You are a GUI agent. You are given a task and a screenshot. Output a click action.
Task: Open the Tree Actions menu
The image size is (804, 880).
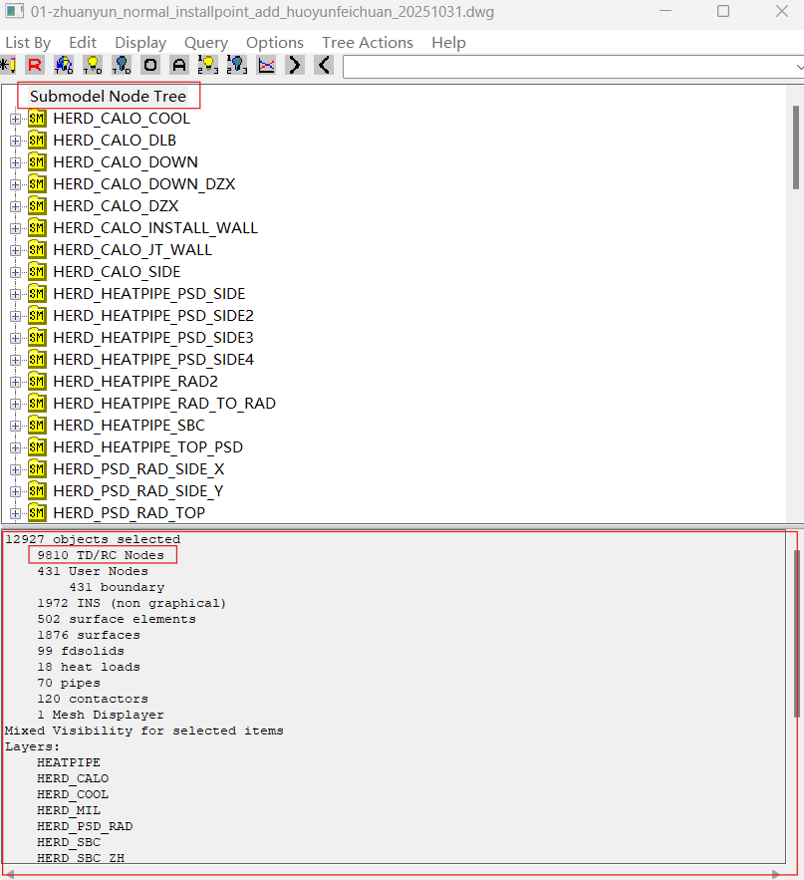pos(367,43)
